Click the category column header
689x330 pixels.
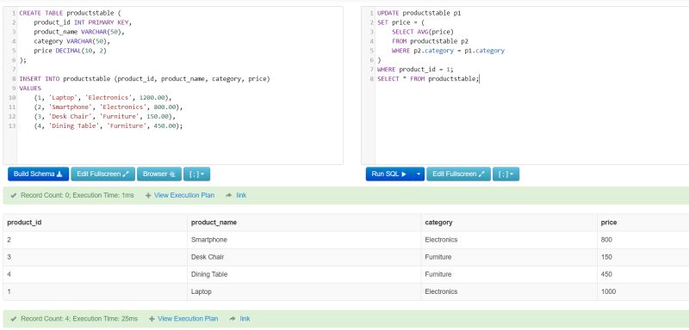438,223
